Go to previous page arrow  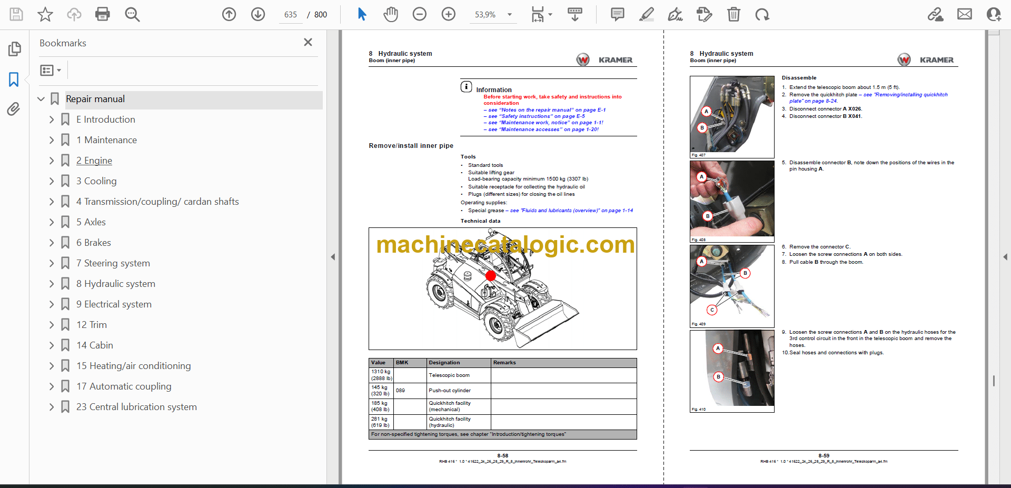point(229,14)
